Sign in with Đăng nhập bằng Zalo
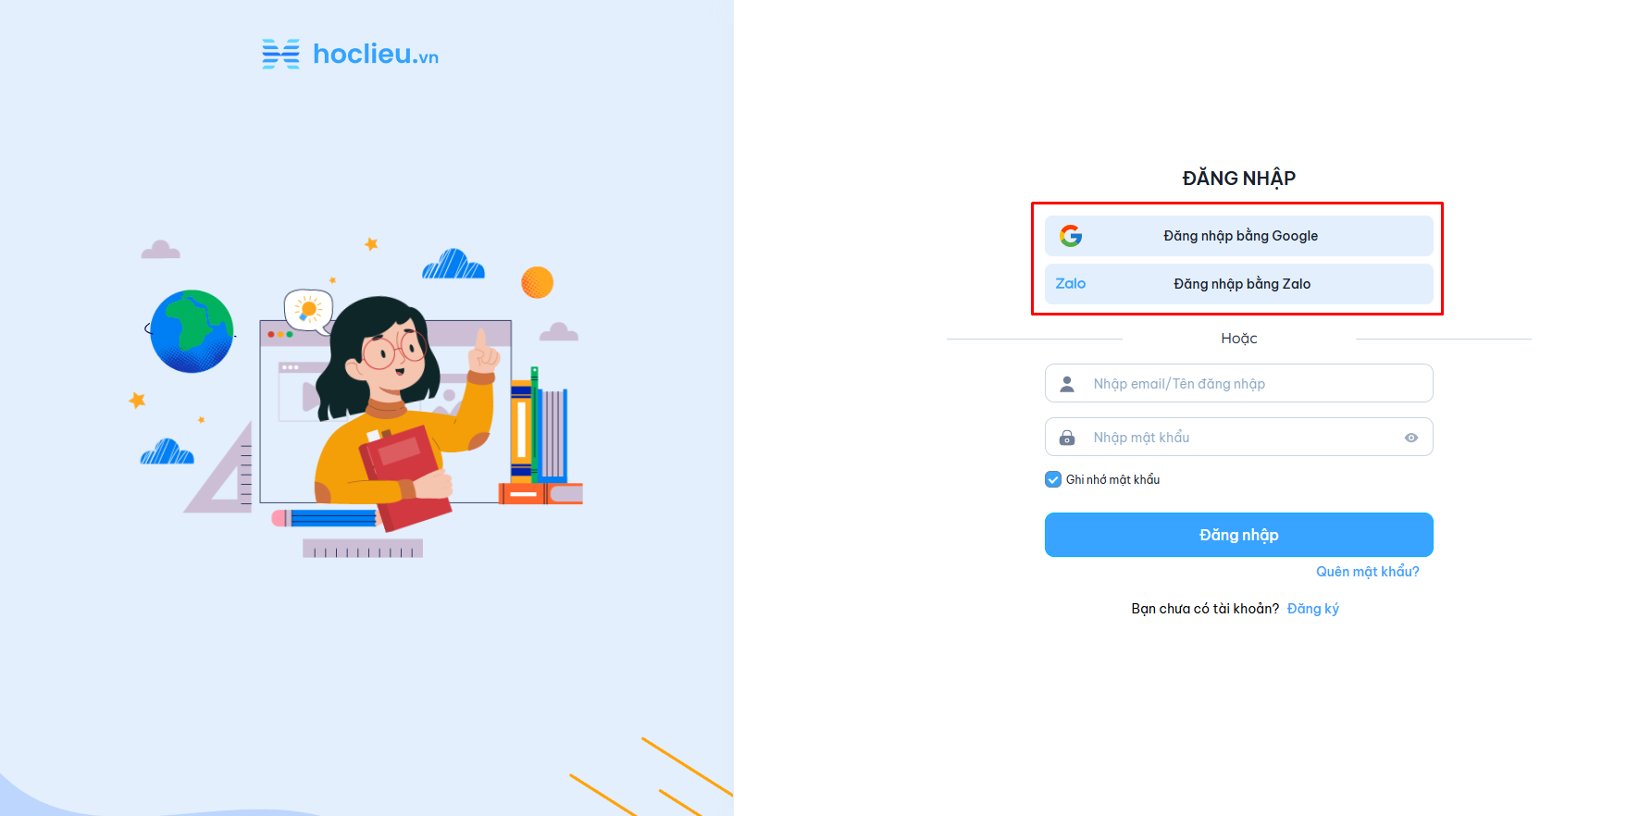This screenshot has width=1652, height=816. [1239, 284]
